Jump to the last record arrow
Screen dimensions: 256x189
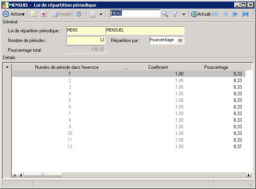pos(245,14)
